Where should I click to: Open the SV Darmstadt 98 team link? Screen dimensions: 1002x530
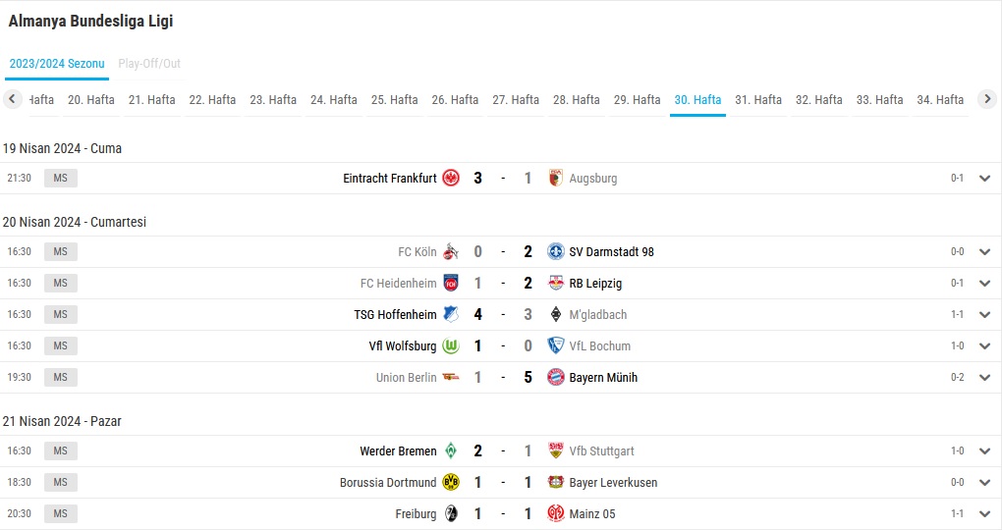pyautogui.click(x=612, y=251)
